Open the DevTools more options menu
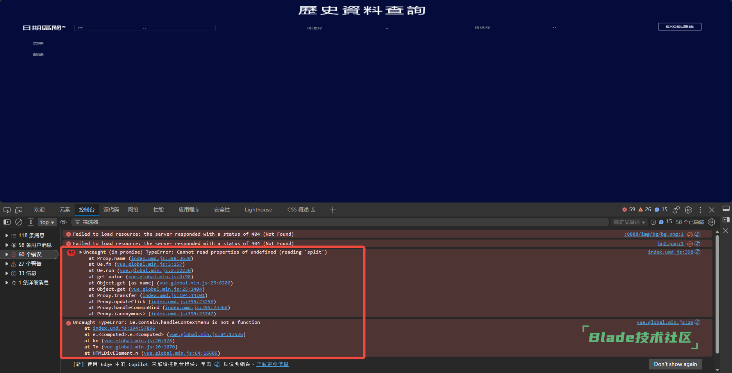 tap(700, 210)
